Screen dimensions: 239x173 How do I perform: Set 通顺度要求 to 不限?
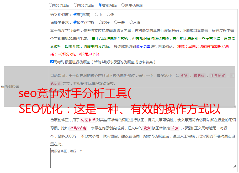point(131,22)
